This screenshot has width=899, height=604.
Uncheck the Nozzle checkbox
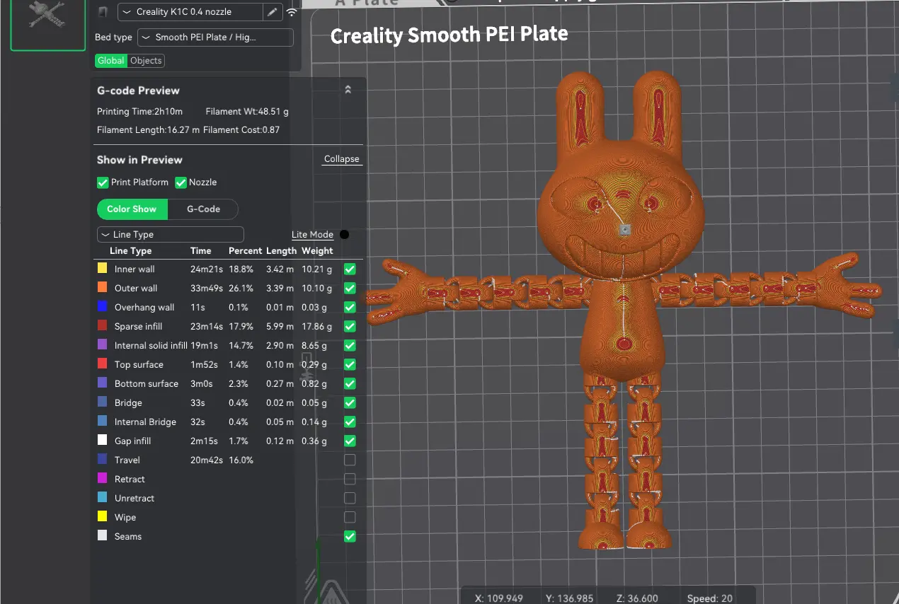pyautogui.click(x=181, y=182)
